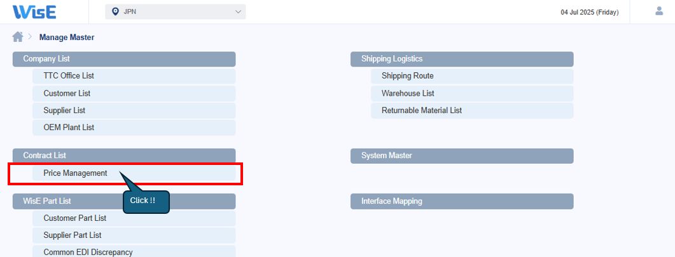
Task: Open the JPN region dropdown
Action: 176,12
